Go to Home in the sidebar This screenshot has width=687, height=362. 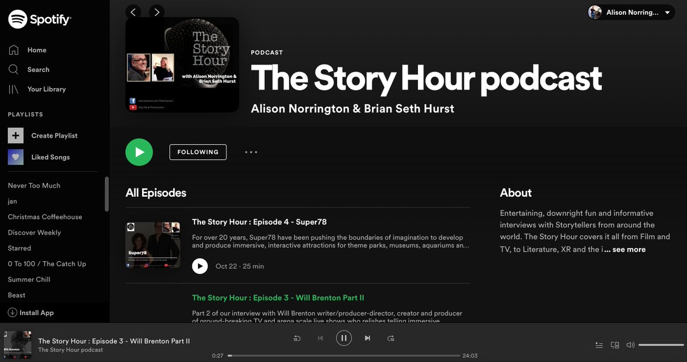(37, 50)
